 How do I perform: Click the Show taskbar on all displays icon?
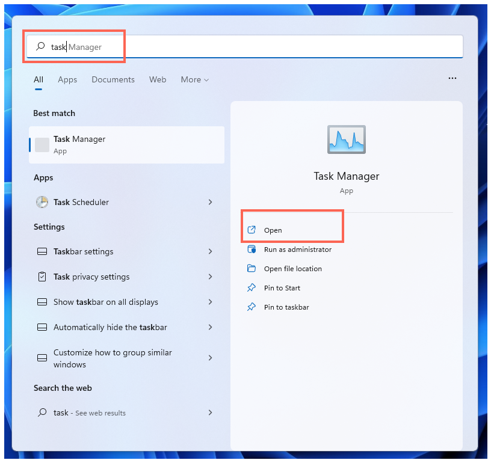pos(42,302)
